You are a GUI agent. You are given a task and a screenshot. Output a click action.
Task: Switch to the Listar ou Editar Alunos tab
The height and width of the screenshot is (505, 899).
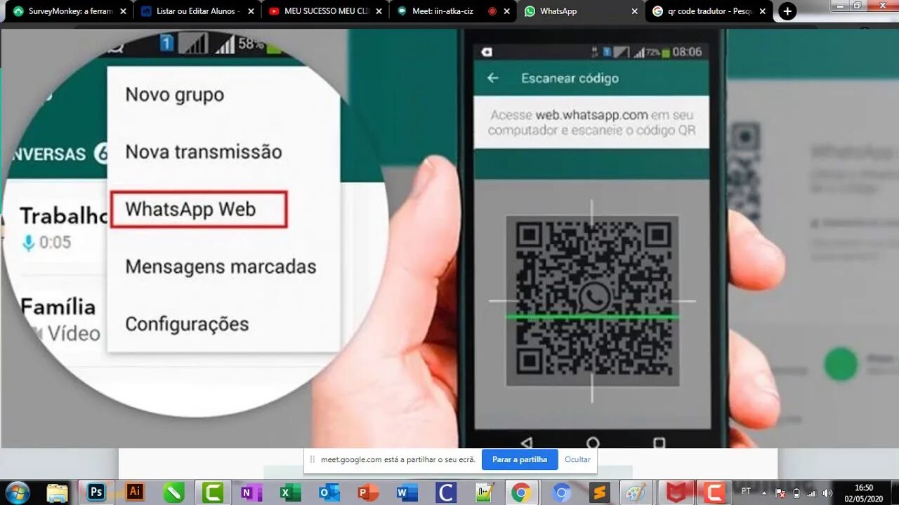pos(197,11)
